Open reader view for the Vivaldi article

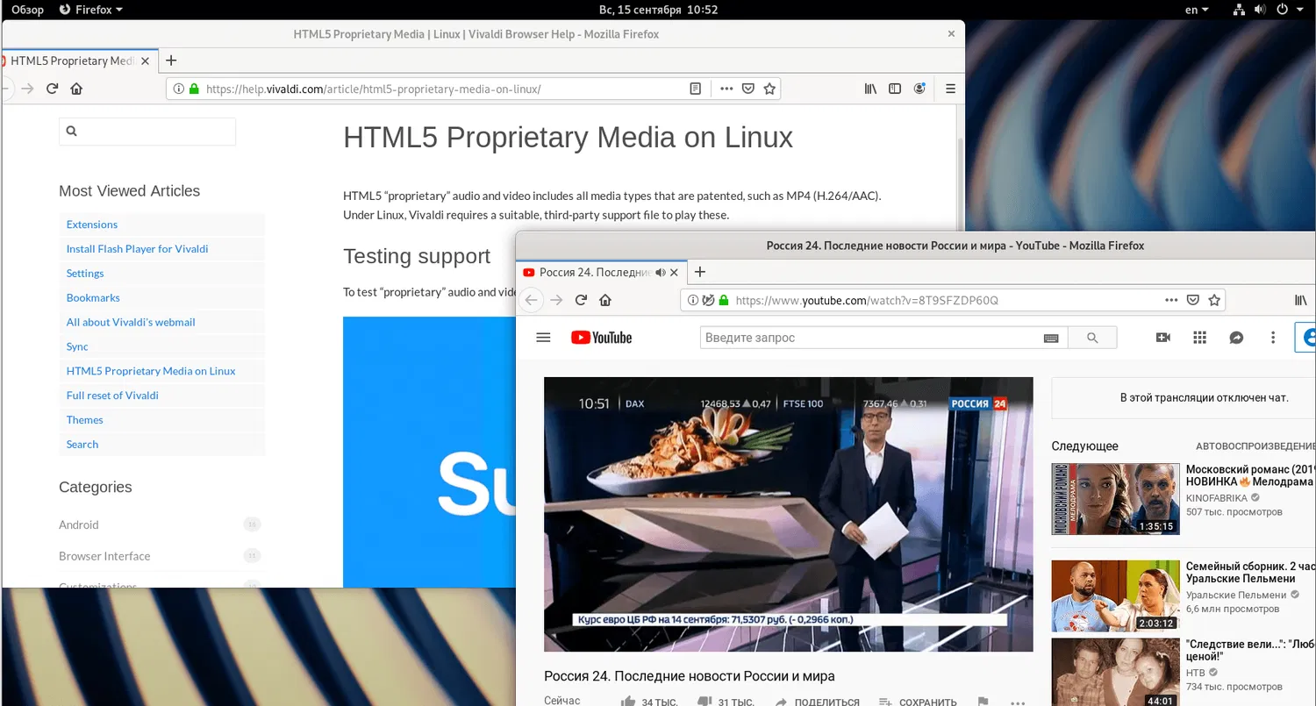(x=696, y=89)
